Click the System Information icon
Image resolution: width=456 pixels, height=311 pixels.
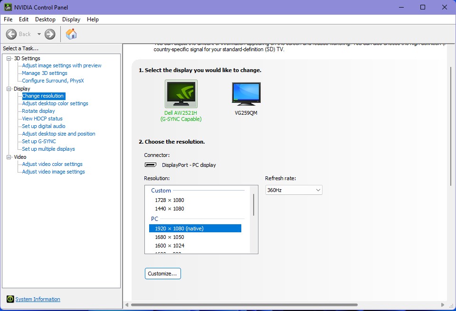click(x=10, y=299)
